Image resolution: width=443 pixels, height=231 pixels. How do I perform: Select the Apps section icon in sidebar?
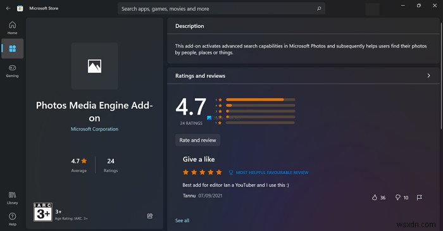click(x=13, y=49)
